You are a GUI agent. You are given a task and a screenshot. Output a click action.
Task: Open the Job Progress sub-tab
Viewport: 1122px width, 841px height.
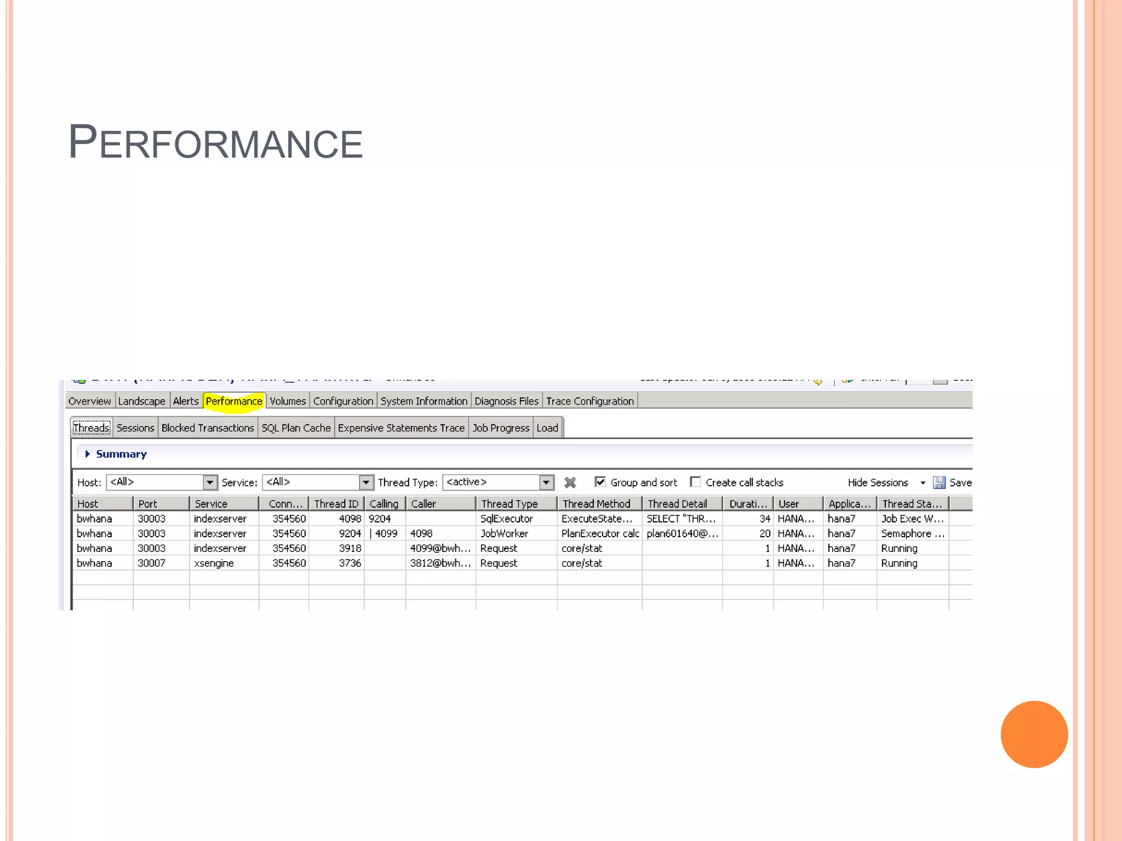pos(501,428)
